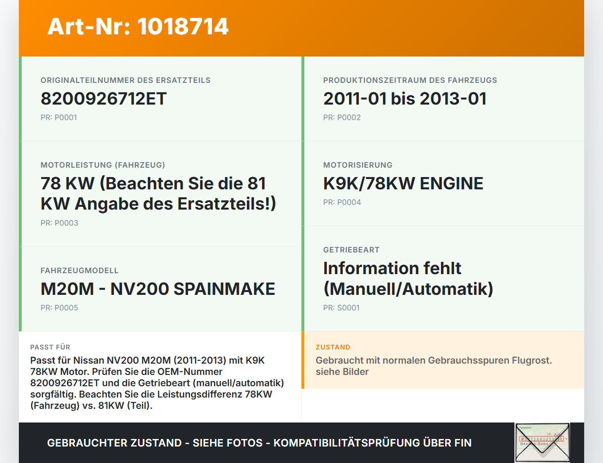Image resolution: width=603 pixels, height=463 pixels.
Task: Click the 'PR: P0005' reference text
Action: (x=59, y=308)
